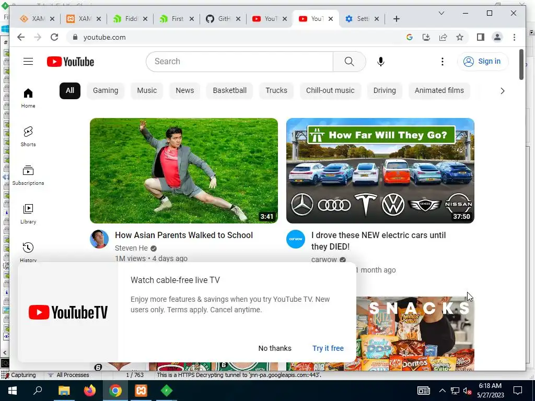The image size is (535, 401).
Task: Open carwow channel avatar
Action: click(296, 239)
